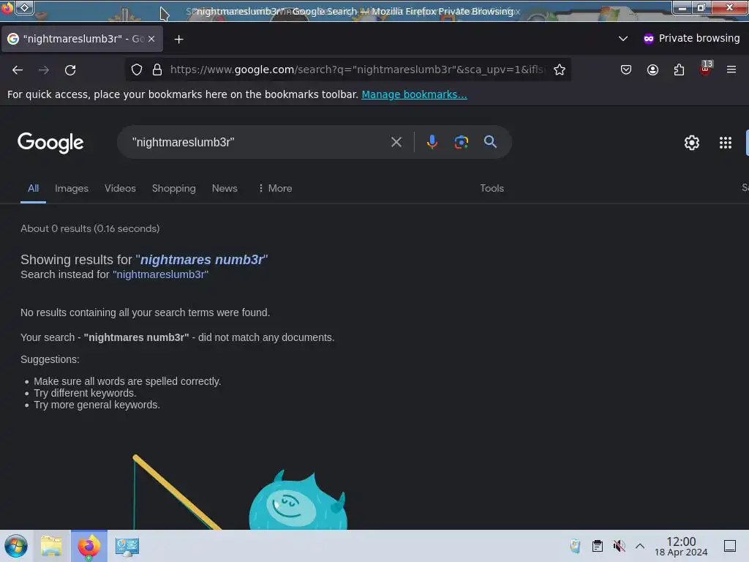Open the clock showing 12:00
749x562 pixels.
[681, 546]
